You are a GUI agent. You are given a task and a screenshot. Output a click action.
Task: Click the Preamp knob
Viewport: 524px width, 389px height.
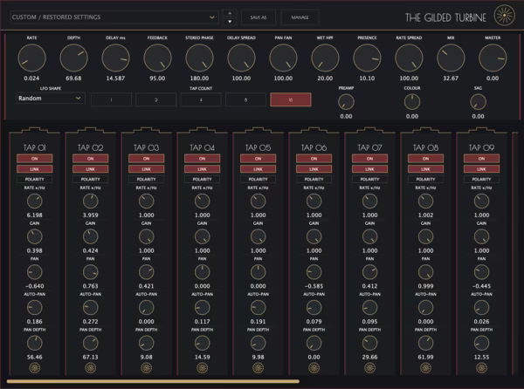[x=346, y=102]
